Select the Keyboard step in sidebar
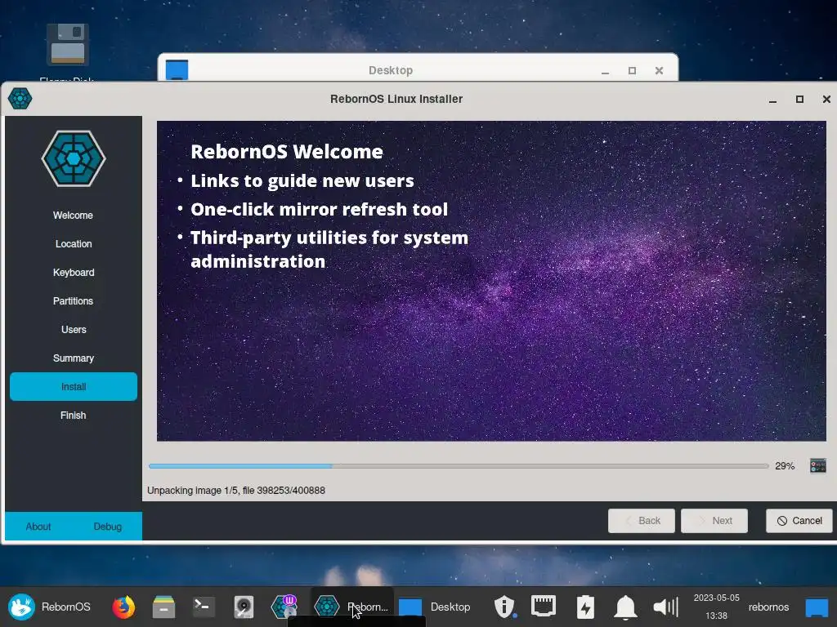The width and height of the screenshot is (837, 627). 73,273
